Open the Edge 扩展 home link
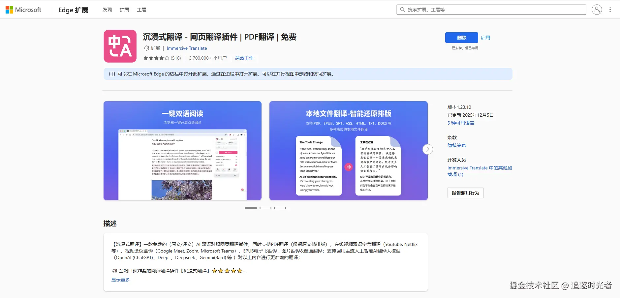620x298 pixels. (73, 10)
